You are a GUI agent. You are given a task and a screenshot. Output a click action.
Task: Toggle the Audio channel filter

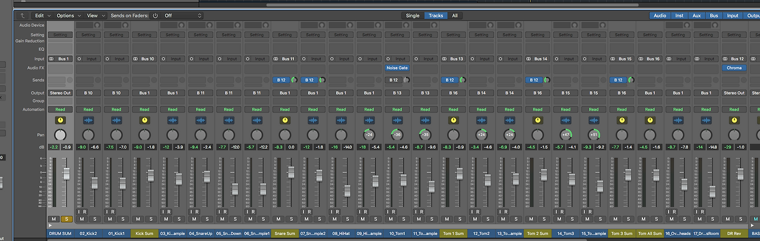click(660, 15)
